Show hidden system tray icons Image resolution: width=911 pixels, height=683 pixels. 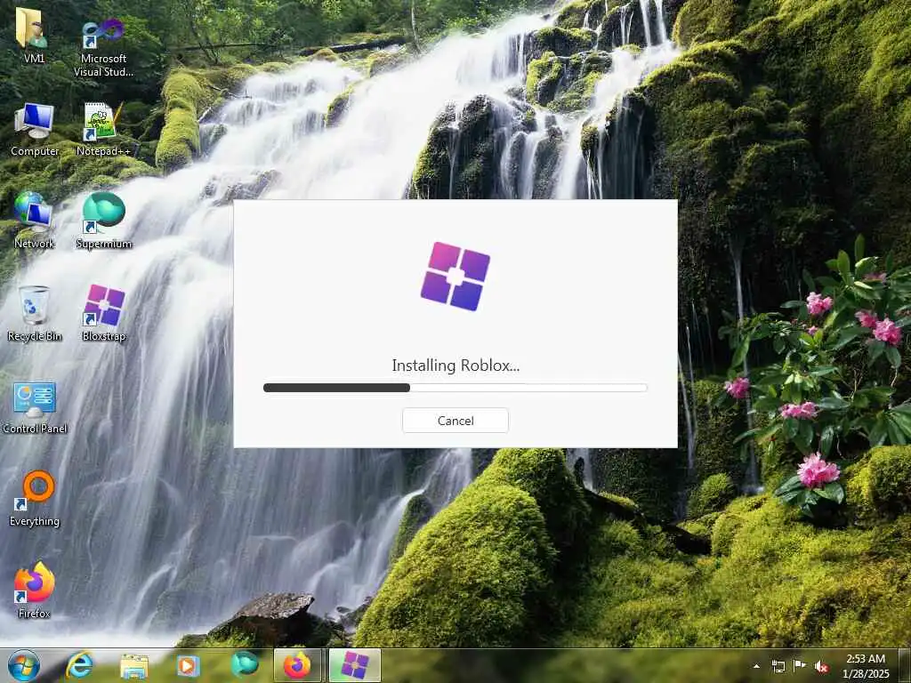tap(756, 666)
